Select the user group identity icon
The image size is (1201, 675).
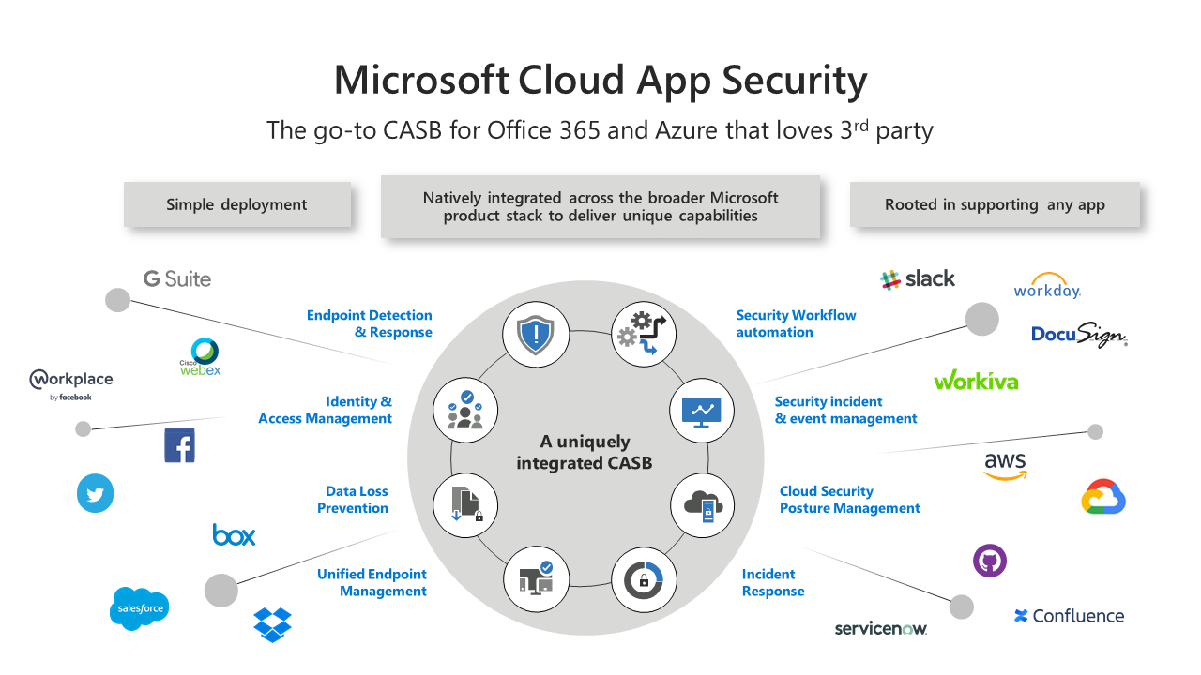click(x=464, y=410)
